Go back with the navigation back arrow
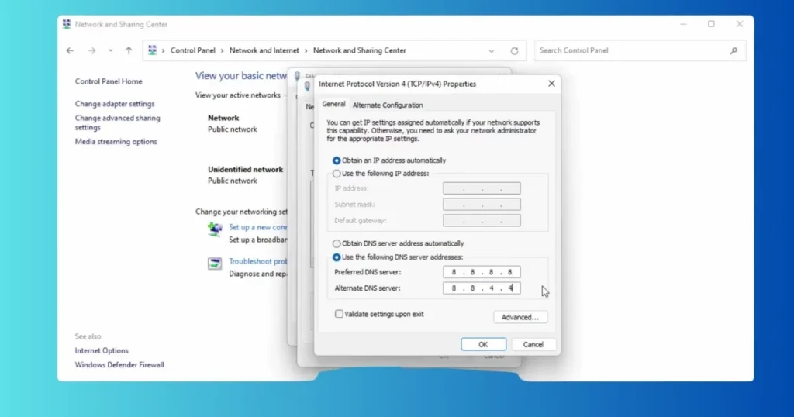 click(x=70, y=50)
